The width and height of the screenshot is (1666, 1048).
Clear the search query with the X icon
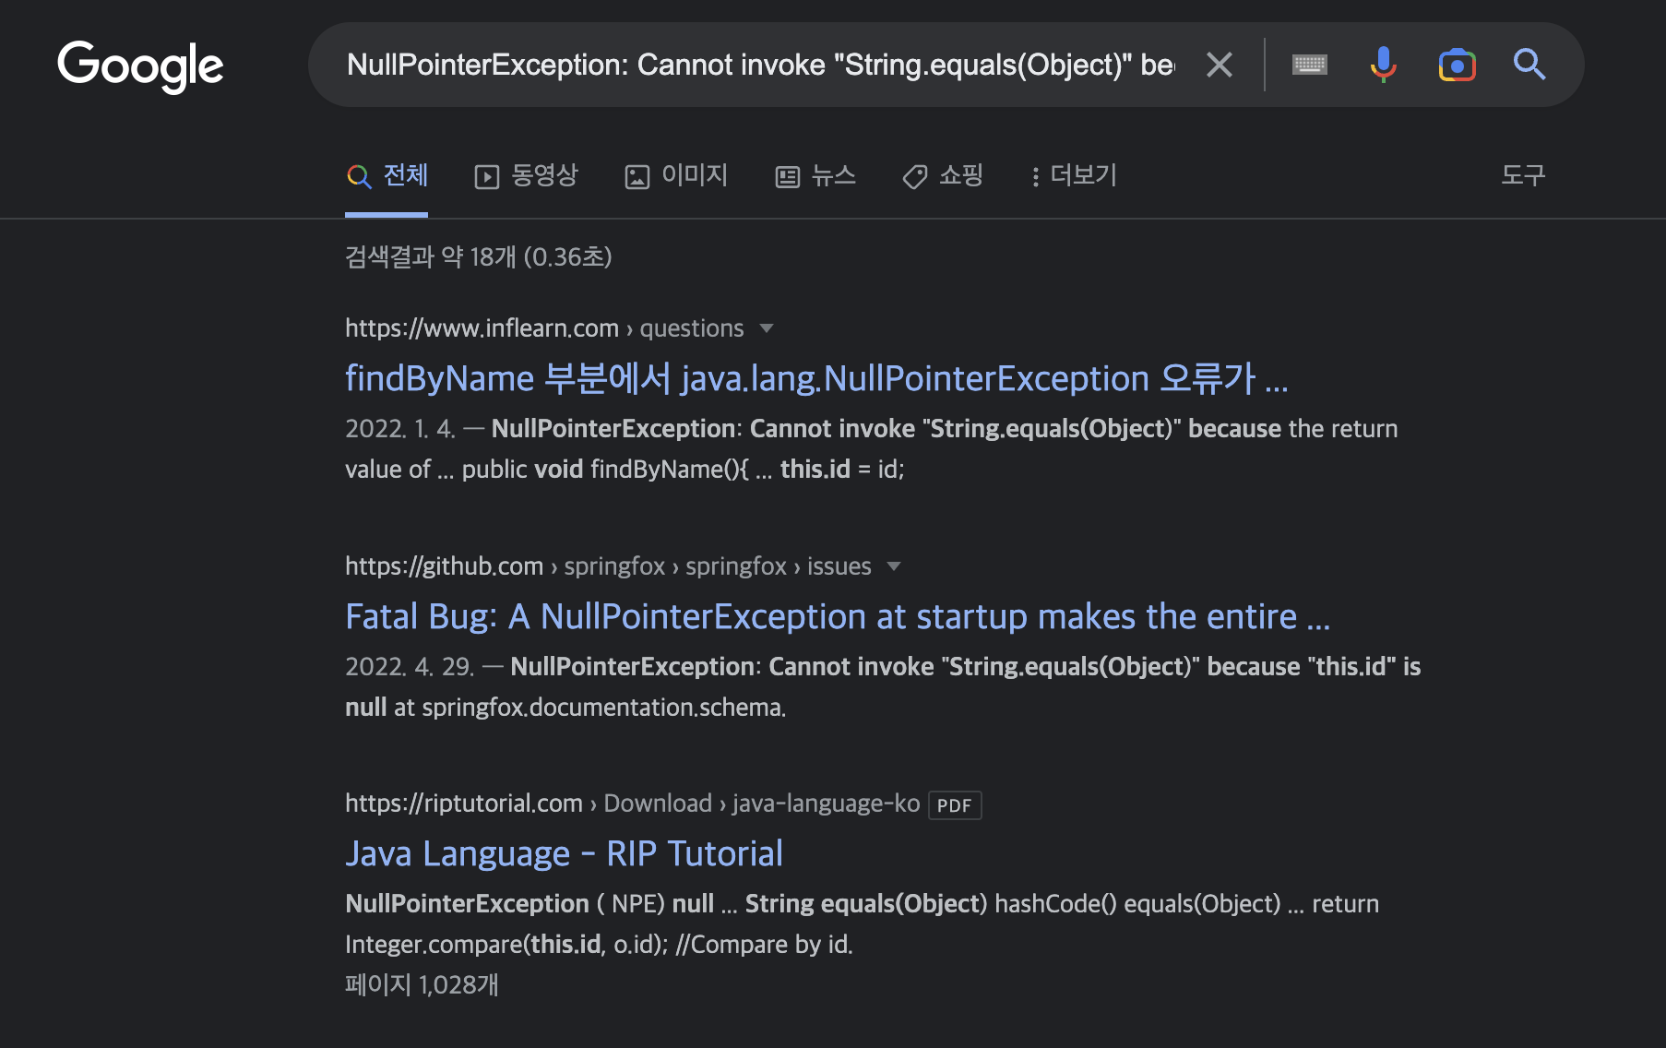click(x=1220, y=65)
